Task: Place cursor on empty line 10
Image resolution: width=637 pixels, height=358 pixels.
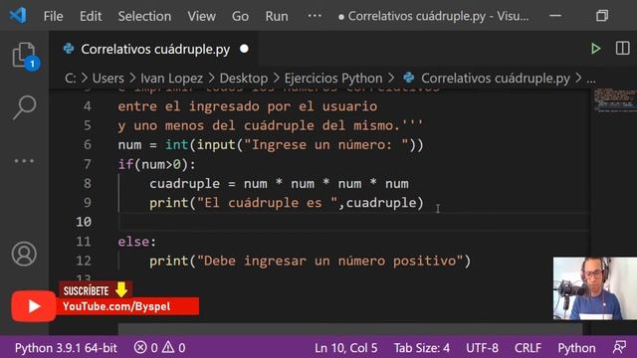Action: click(x=353, y=222)
